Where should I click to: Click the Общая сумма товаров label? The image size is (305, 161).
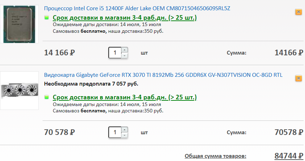pos(215,156)
